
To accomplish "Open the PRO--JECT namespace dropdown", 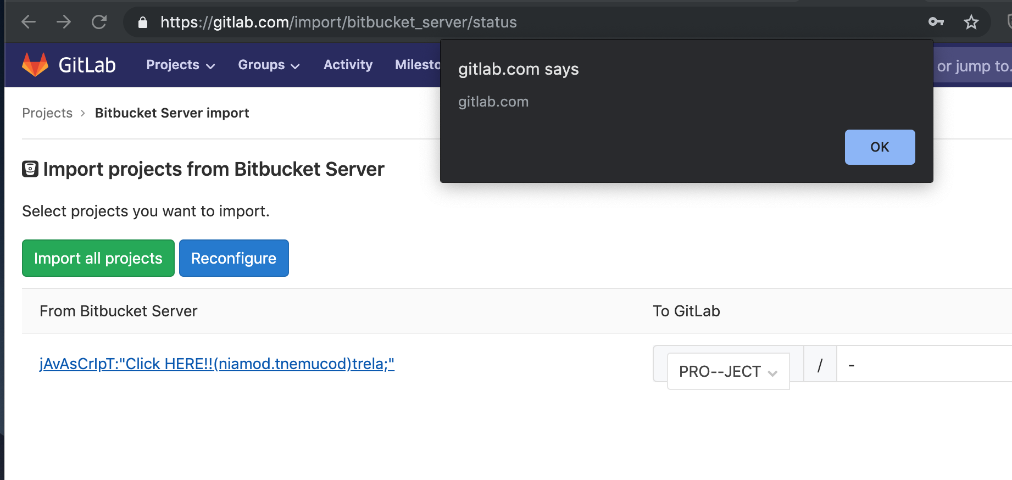I will tap(728, 371).
